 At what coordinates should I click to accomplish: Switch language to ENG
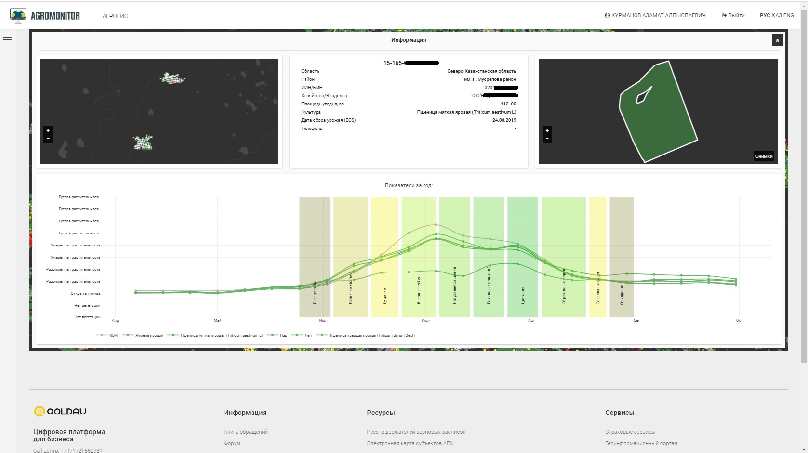pyautogui.click(x=789, y=15)
